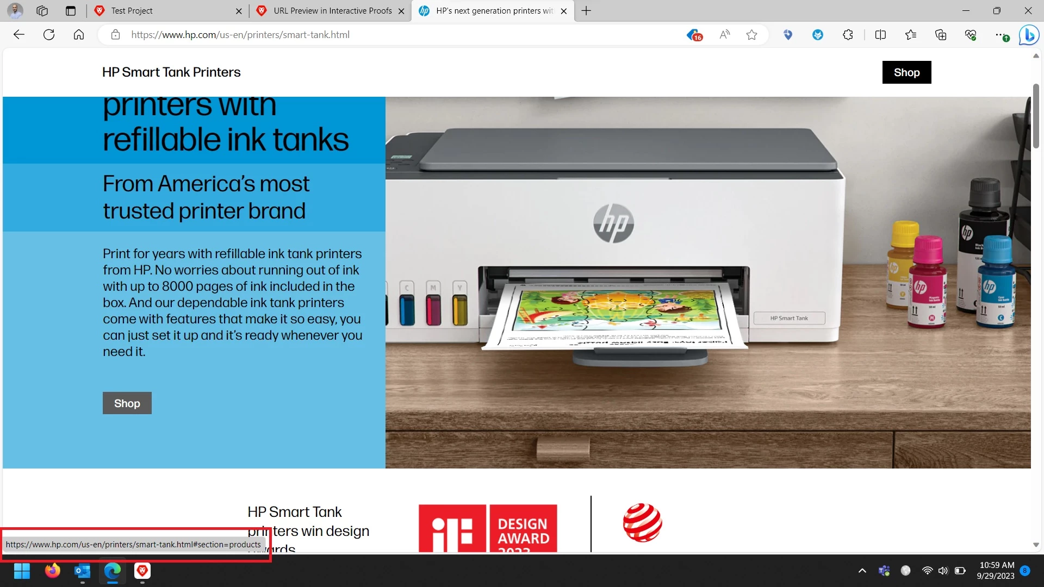
Task: Show hidden system tray icons chevron
Action: [x=862, y=571]
